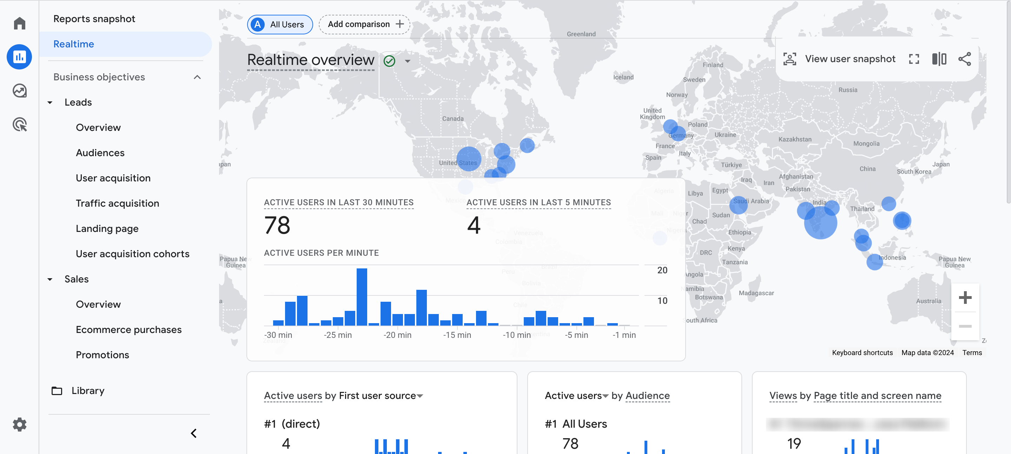Select Ecommerce purchases in Sales
This screenshot has width=1011, height=454.
(x=128, y=329)
